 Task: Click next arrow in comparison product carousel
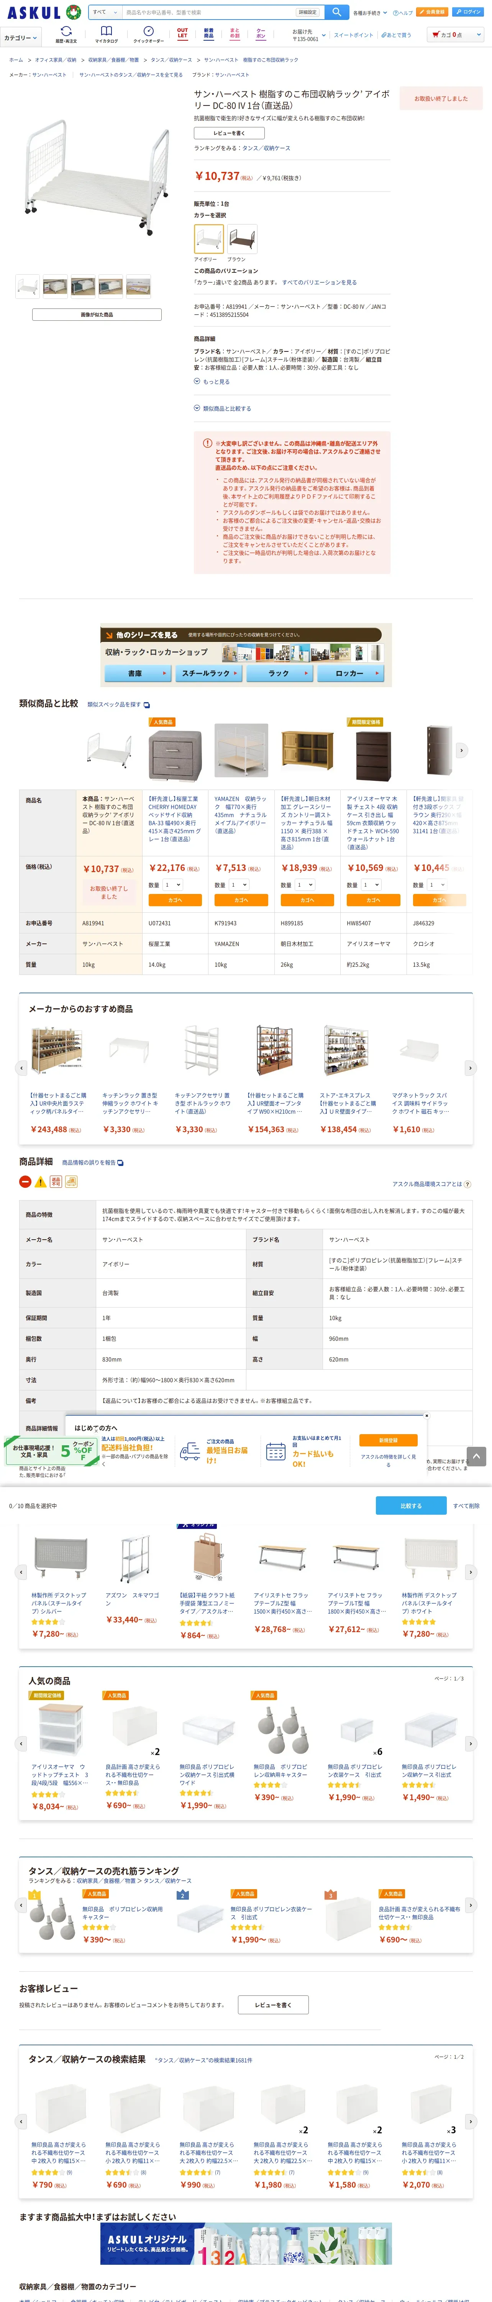[462, 751]
